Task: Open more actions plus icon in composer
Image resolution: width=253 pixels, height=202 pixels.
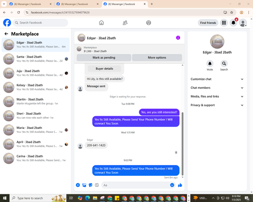Action: coord(78,185)
